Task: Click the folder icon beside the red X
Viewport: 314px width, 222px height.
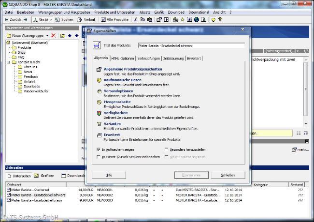Action: (63, 36)
